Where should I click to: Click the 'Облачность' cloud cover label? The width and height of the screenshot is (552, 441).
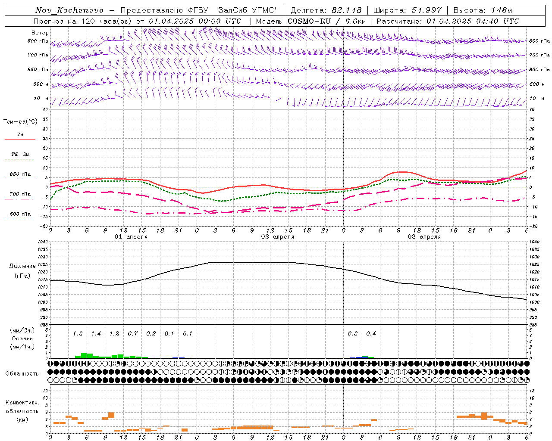[22, 373]
